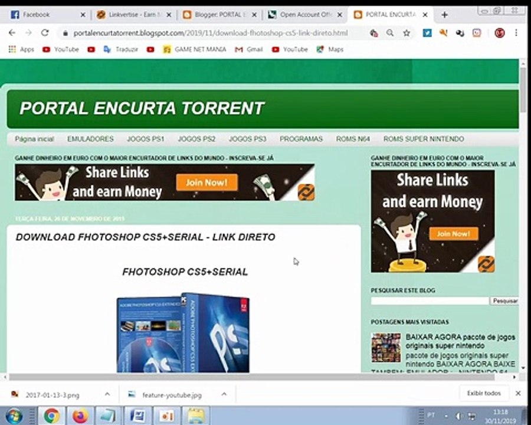Switch to the Facebook tab

tap(44, 15)
